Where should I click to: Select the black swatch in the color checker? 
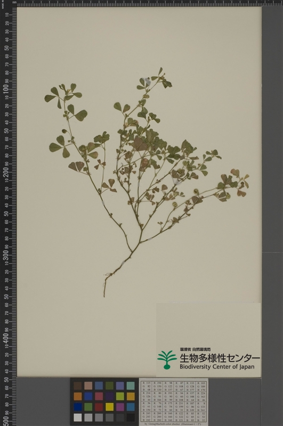click(131, 417)
